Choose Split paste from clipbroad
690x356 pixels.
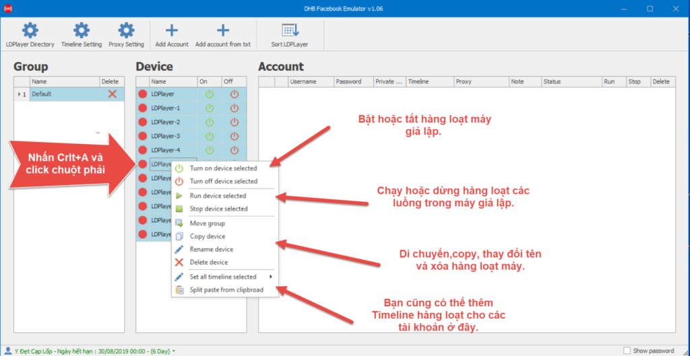click(225, 289)
